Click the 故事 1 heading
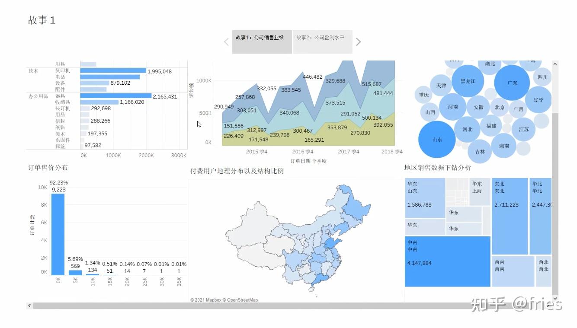577x328 pixels. pos(42,20)
